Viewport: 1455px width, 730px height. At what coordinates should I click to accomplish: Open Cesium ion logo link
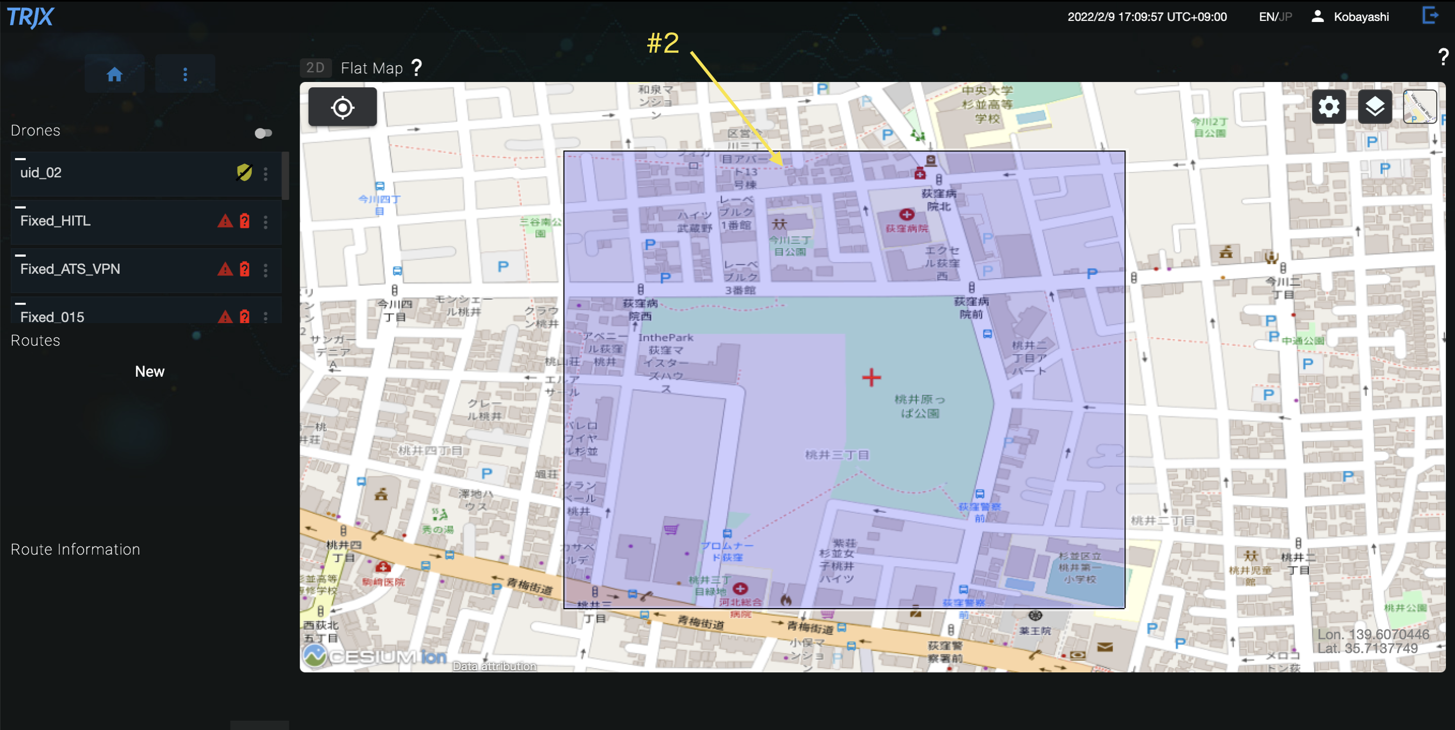[374, 656]
